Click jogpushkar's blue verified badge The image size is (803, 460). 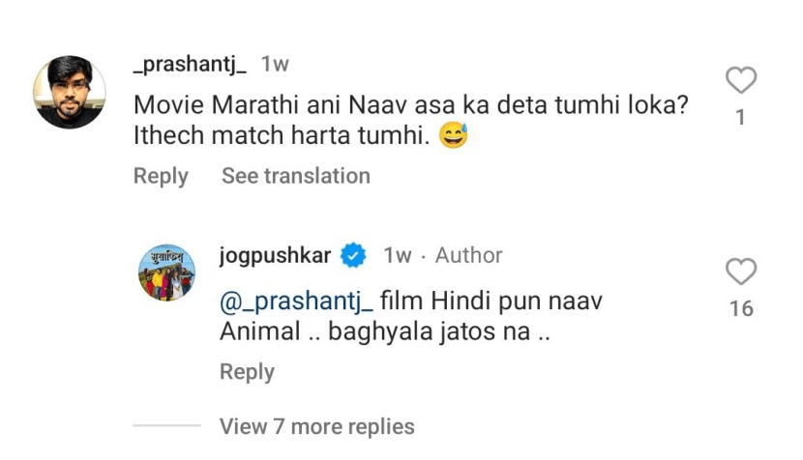click(354, 256)
